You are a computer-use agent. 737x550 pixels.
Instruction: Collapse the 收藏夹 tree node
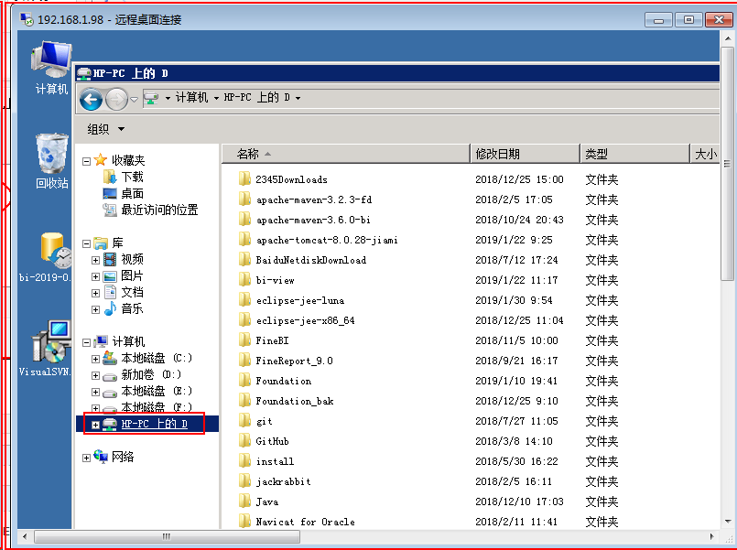point(86,161)
